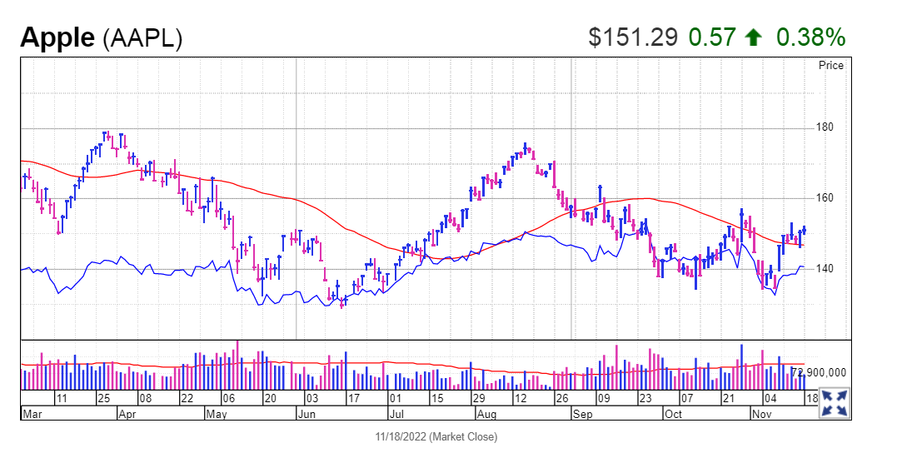
Task: Click the 0.57 price change value
Action: point(711,37)
